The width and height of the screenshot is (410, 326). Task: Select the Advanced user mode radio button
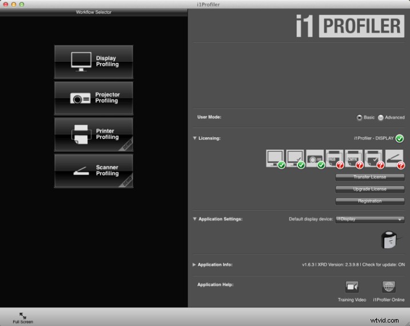[x=381, y=117]
